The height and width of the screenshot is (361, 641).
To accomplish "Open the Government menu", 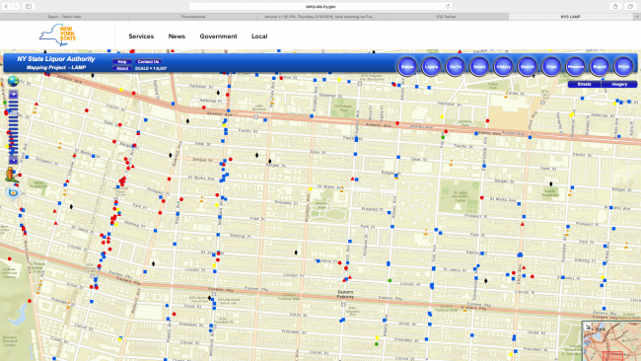I will (x=218, y=36).
